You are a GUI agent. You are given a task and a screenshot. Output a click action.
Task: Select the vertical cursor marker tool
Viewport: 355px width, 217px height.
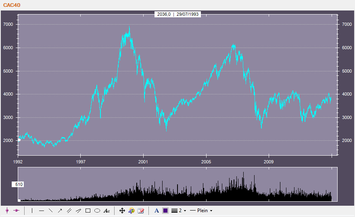pyautogui.click(x=7, y=211)
